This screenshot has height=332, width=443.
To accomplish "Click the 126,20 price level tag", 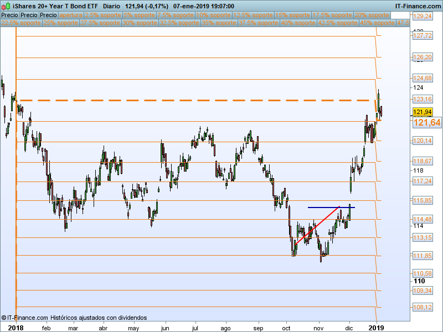I will pos(423,57).
